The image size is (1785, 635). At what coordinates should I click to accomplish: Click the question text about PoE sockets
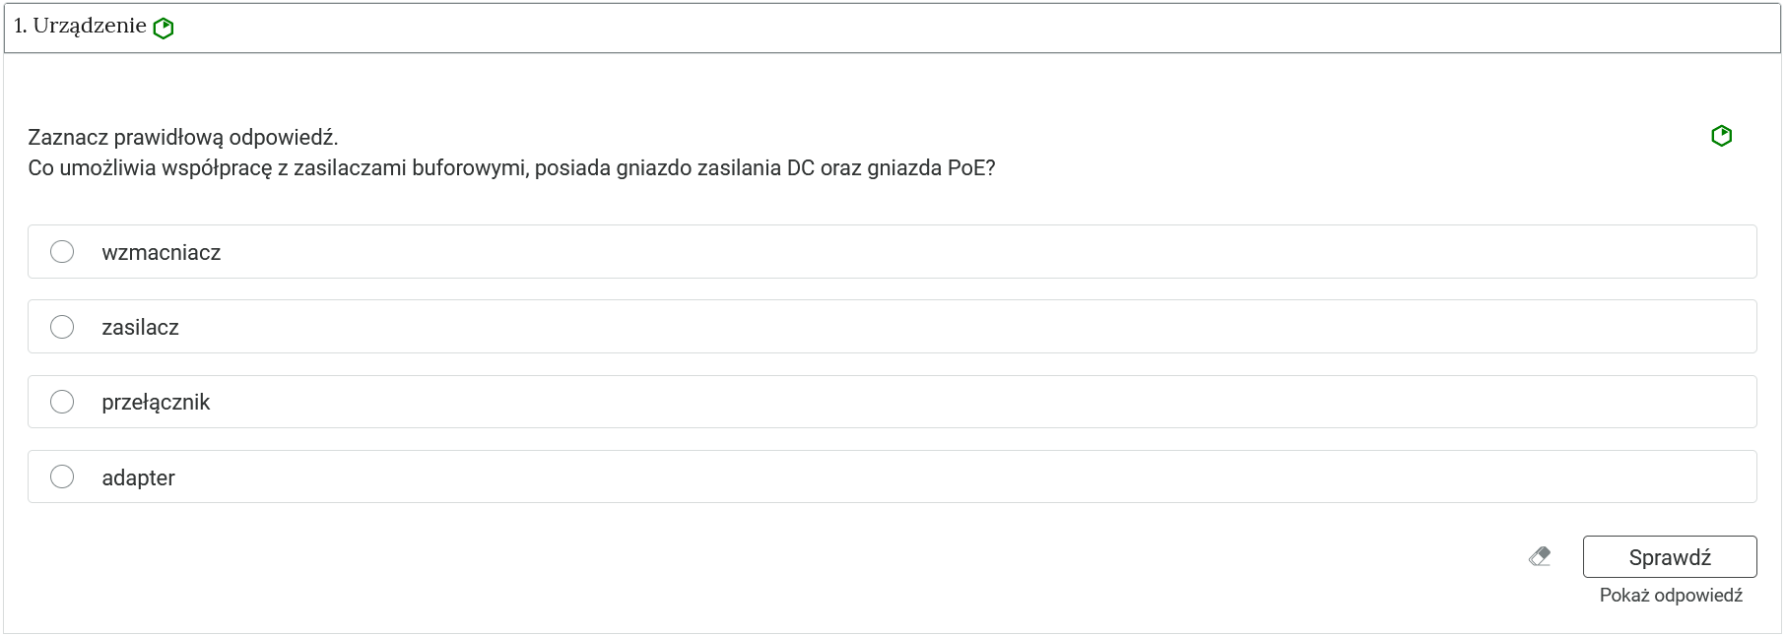[511, 168]
